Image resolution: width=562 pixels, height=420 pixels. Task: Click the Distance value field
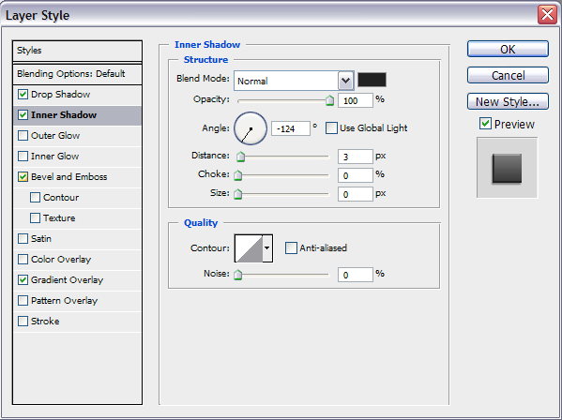tap(356, 157)
